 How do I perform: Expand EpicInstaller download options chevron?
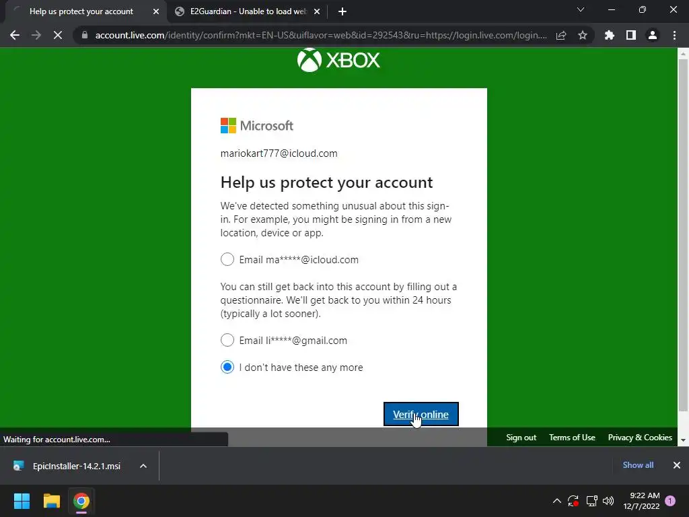click(x=143, y=466)
